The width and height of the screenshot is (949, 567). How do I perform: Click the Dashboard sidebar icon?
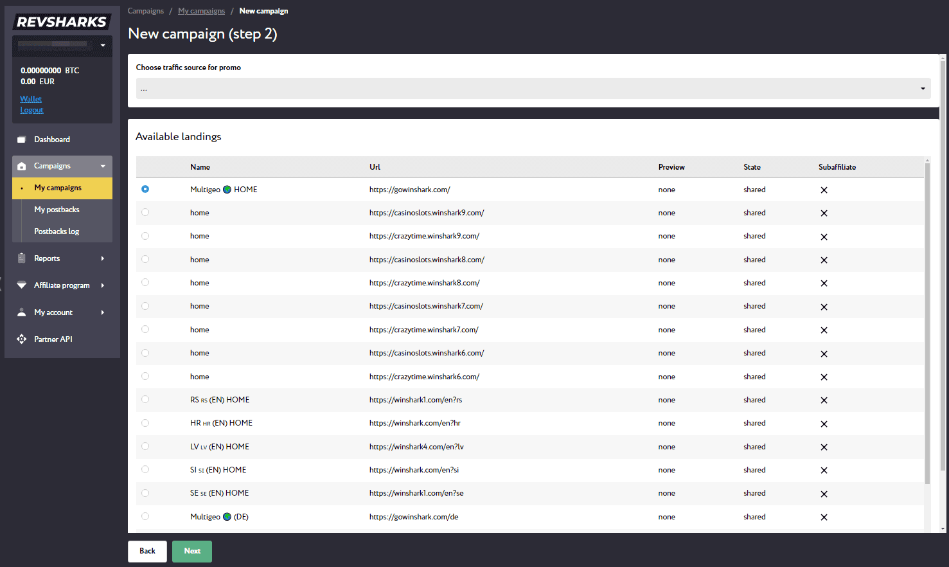[x=21, y=139]
